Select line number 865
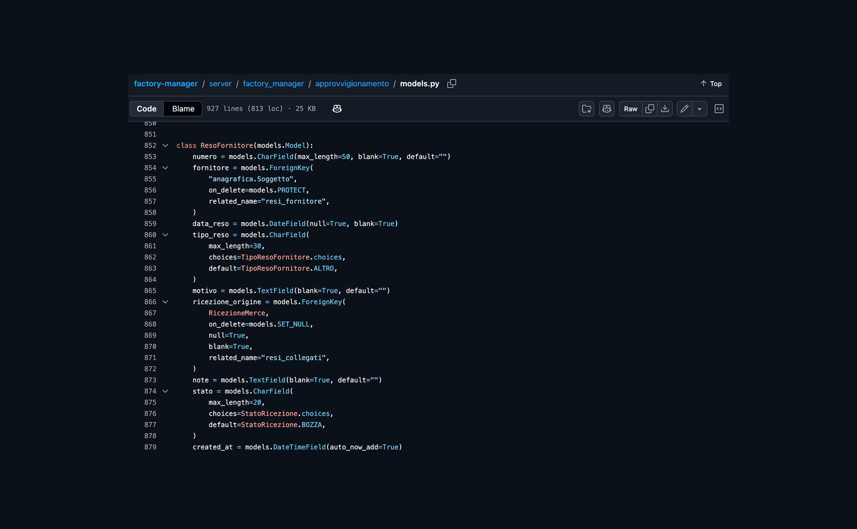The width and height of the screenshot is (857, 529). (x=150, y=291)
